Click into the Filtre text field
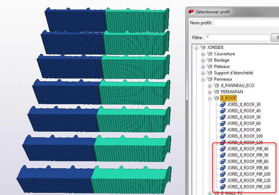 236,38
